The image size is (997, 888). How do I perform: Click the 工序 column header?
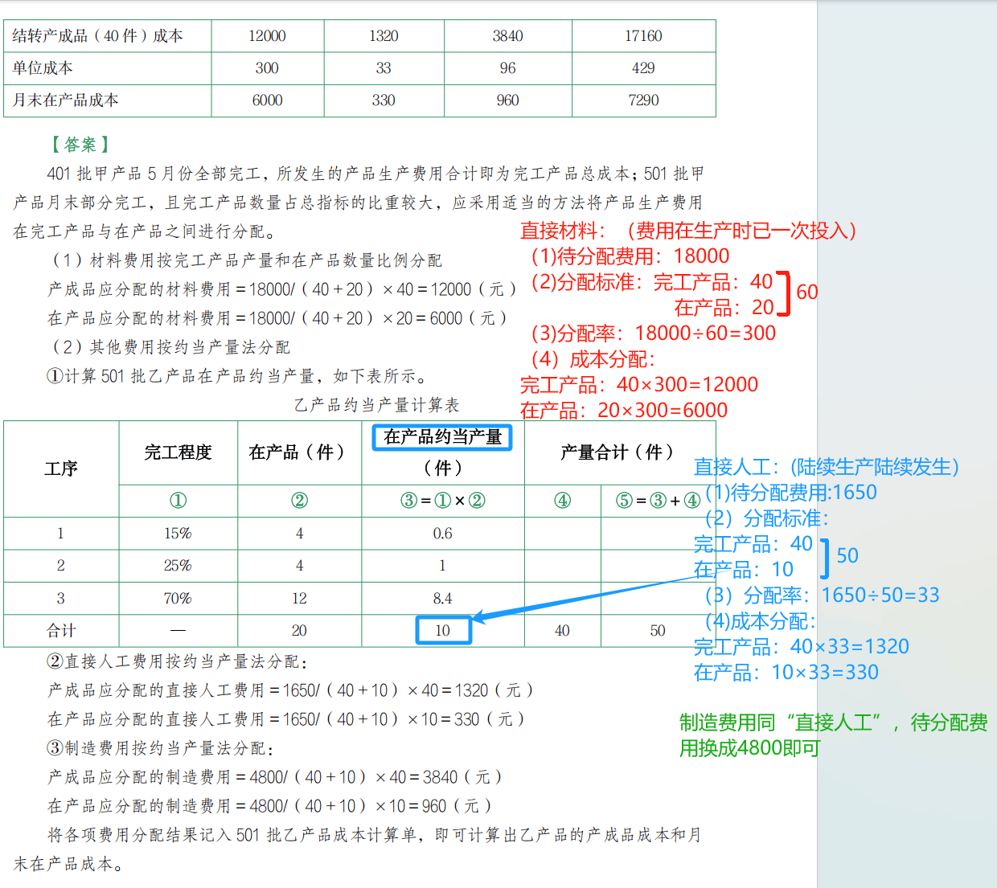(x=61, y=469)
